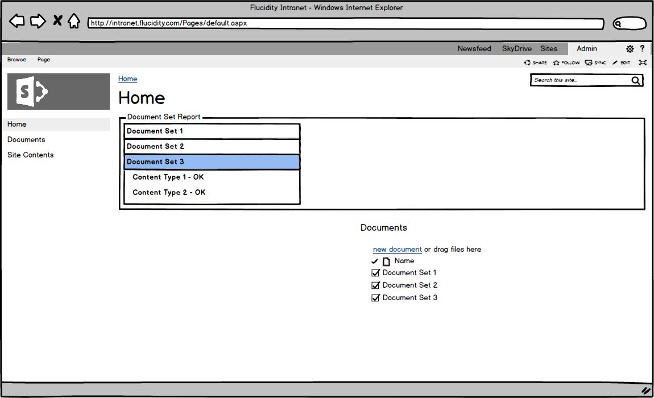Open Document Set 2 in Documents list

[409, 285]
